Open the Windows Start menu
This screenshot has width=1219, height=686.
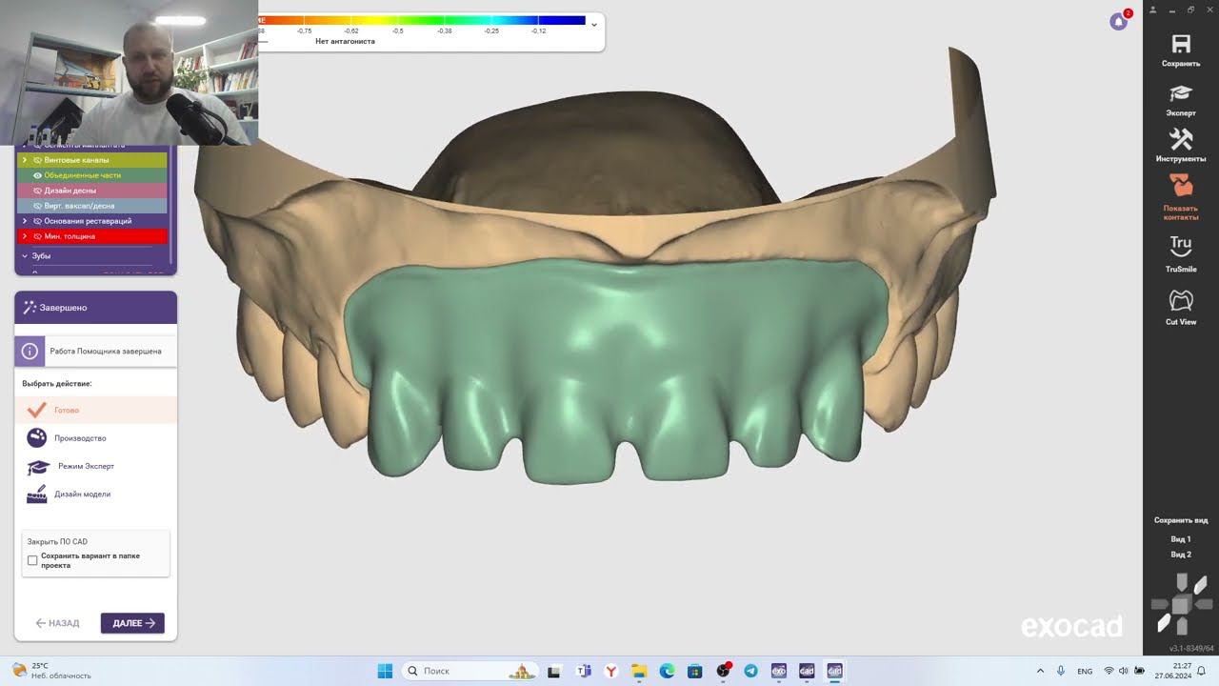click(385, 671)
